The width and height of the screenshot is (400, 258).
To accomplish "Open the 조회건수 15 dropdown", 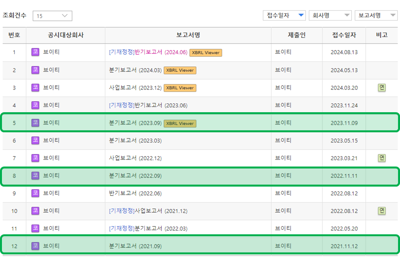I will click(52, 16).
